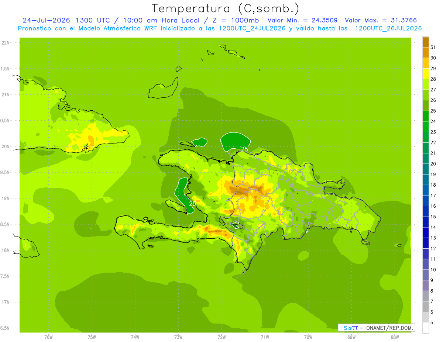Click the "25" contour label in Gulf of Gonâve

(x=193, y=204)
